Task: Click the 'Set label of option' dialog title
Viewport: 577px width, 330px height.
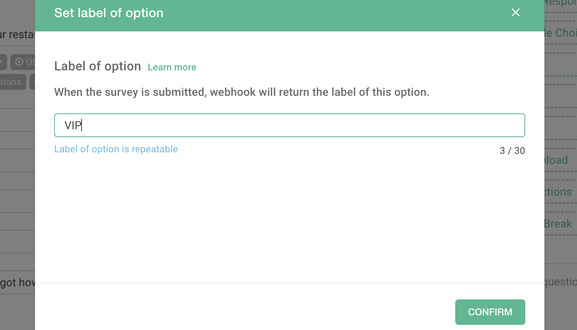Action: pos(109,12)
